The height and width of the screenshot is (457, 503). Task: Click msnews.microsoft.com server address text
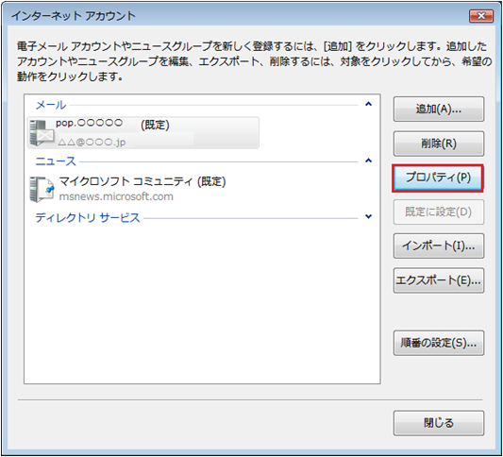[x=116, y=196]
